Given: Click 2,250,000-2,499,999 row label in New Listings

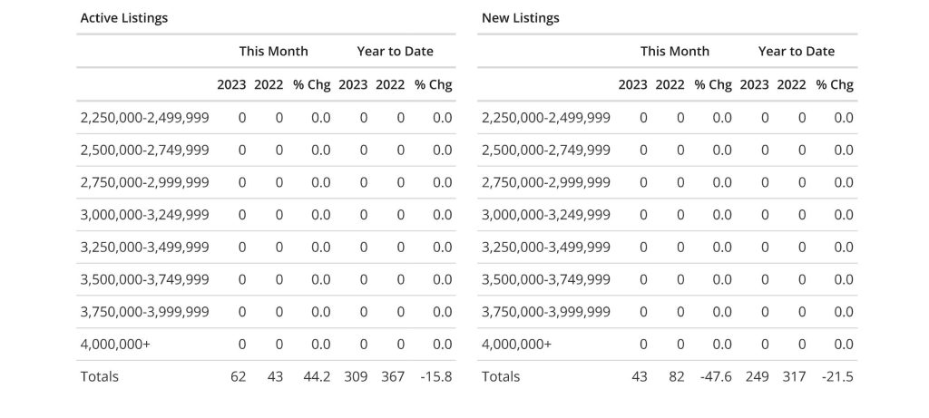Looking at the screenshot, I should click(545, 118).
